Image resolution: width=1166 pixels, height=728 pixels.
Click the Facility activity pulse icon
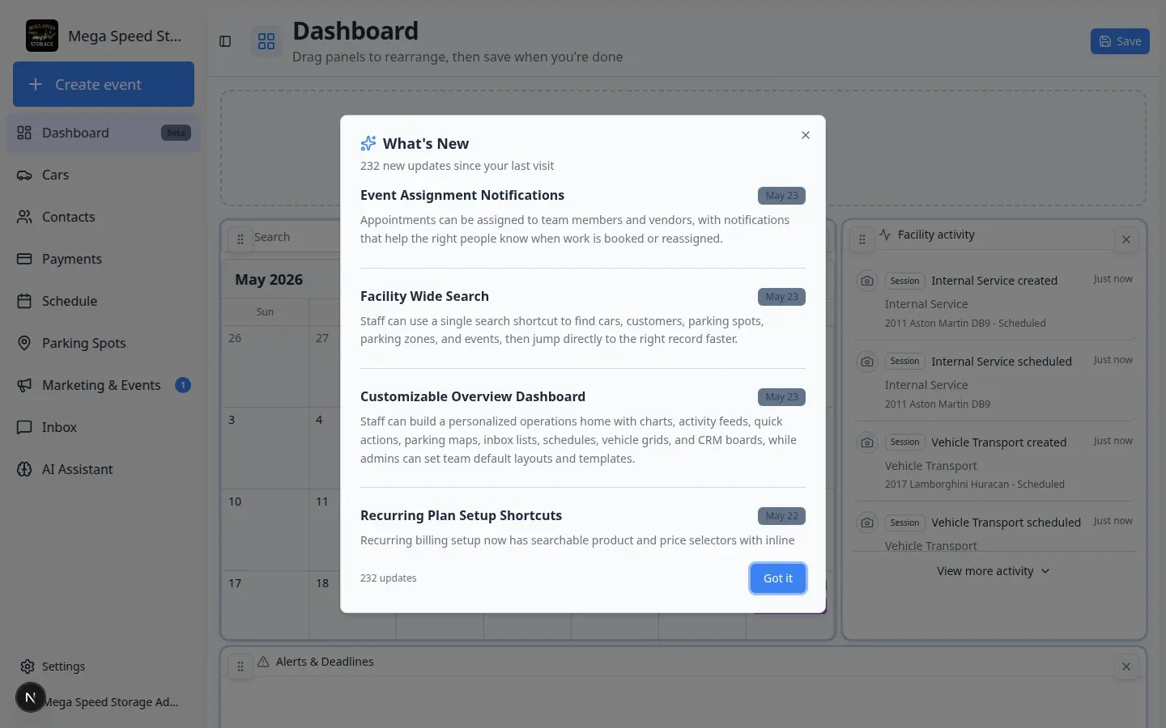(x=885, y=235)
